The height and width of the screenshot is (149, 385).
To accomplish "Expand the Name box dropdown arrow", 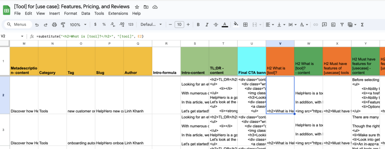I will point(22,36).
